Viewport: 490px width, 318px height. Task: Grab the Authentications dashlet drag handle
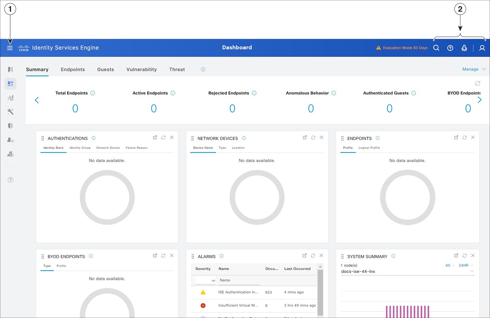[x=43, y=138]
